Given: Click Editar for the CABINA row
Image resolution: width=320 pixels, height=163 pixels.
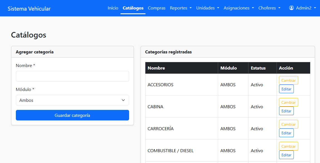Looking at the screenshot, I should (286, 111).
